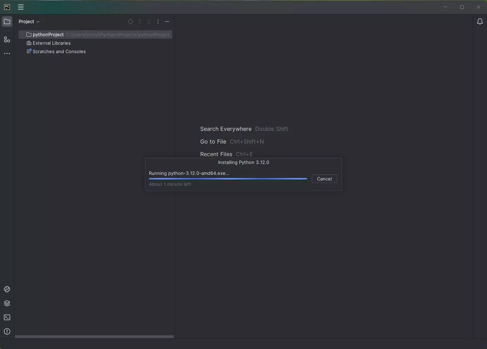
Task: Open the Terminal tool window
Action: pos(7,317)
